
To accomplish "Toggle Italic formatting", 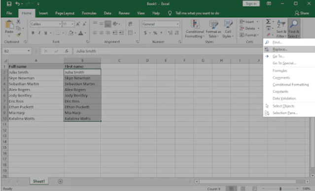I will [39, 33].
